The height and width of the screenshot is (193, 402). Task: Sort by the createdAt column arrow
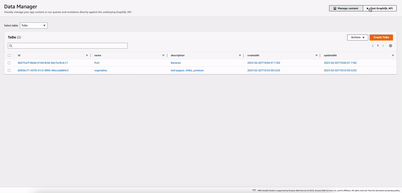point(317,55)
